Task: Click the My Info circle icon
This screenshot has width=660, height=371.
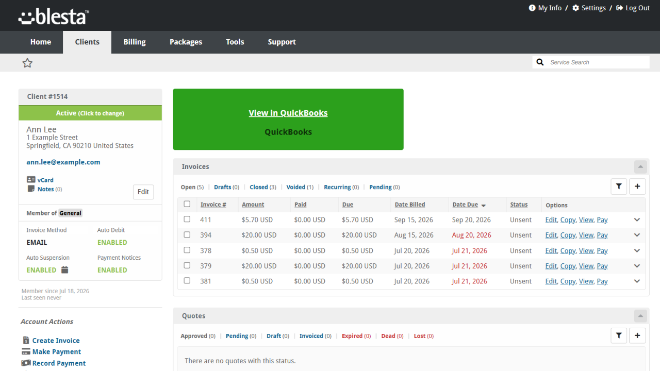Action: point(532,8)
